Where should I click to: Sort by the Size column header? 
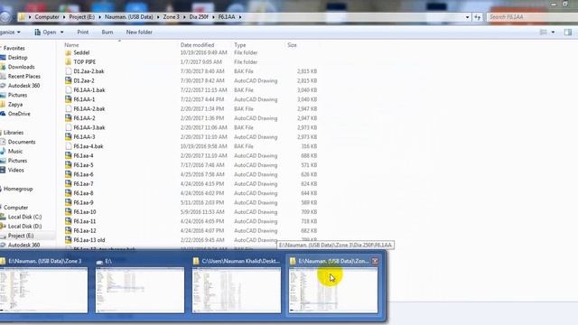click(292, 45)
